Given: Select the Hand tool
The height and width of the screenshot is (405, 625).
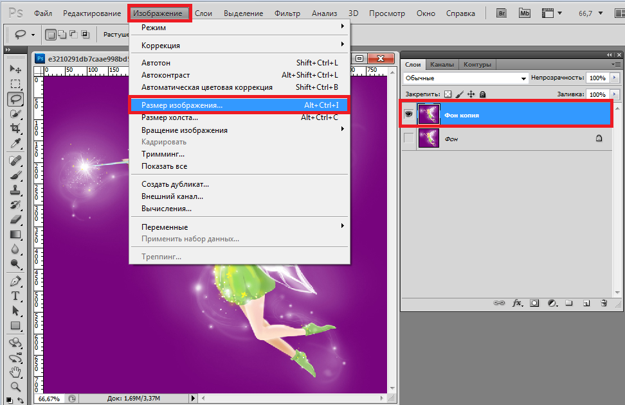Looking at the screenshot, I should click(15, 372).
